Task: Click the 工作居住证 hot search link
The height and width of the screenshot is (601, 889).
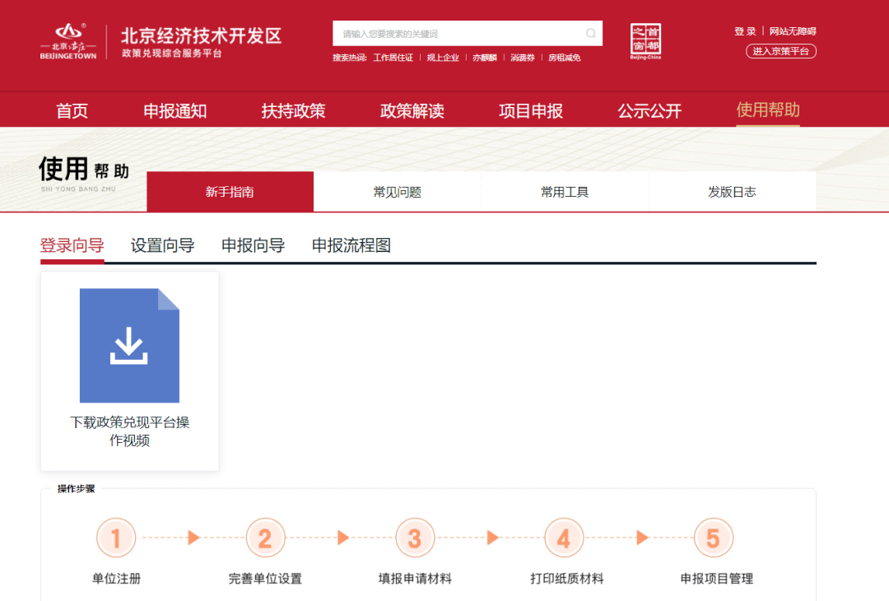Action: pyautogui.click(x=393, y=58)
